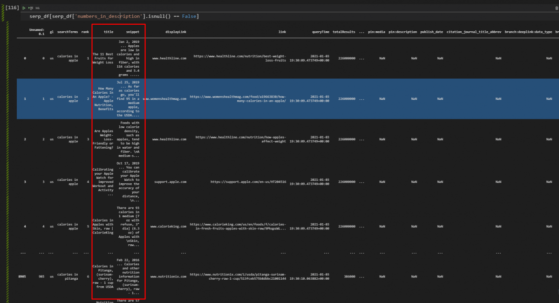Select title 'Calibrating your Apple Watch' cell
Image resolution: width=559 pixels, height=303 pixels.
(x=103, y=182)
